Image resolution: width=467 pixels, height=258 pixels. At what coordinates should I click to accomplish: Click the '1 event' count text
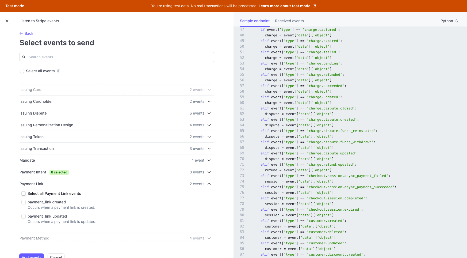(198, 160)
